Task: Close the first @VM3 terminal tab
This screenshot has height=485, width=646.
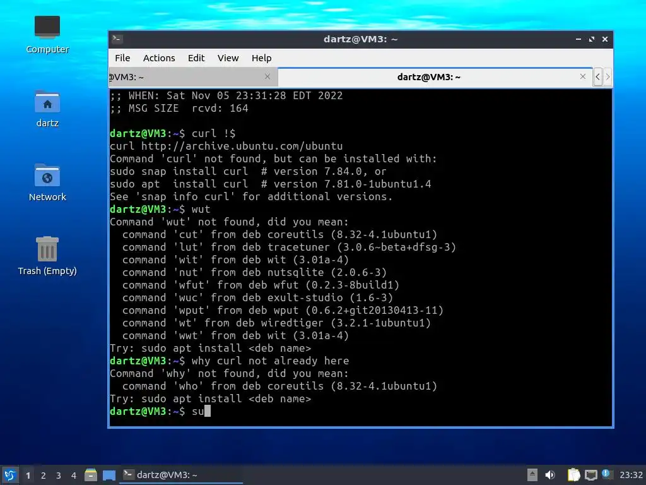Action: pyautogui.click(x=267, y=76)
